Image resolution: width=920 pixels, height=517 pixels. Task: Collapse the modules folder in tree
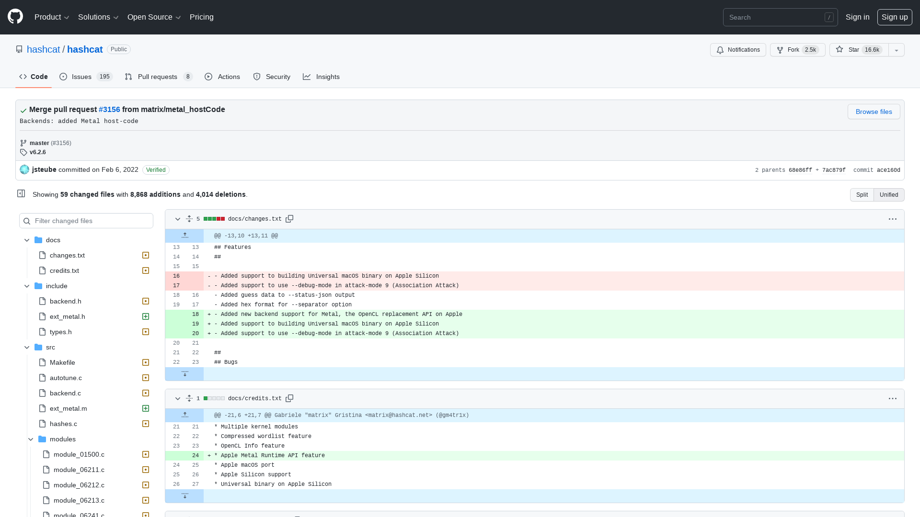(31, 439)
